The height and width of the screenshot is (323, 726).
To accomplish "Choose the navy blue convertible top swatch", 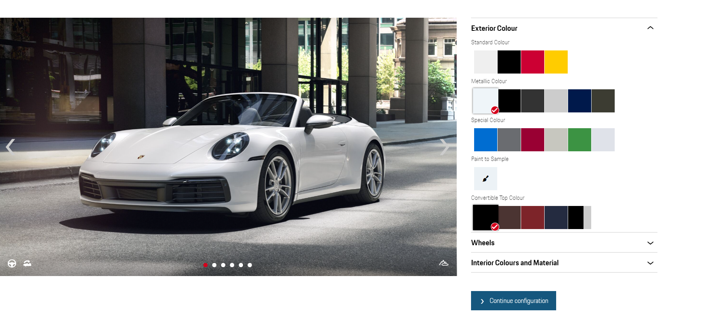I will pos(556,218).
